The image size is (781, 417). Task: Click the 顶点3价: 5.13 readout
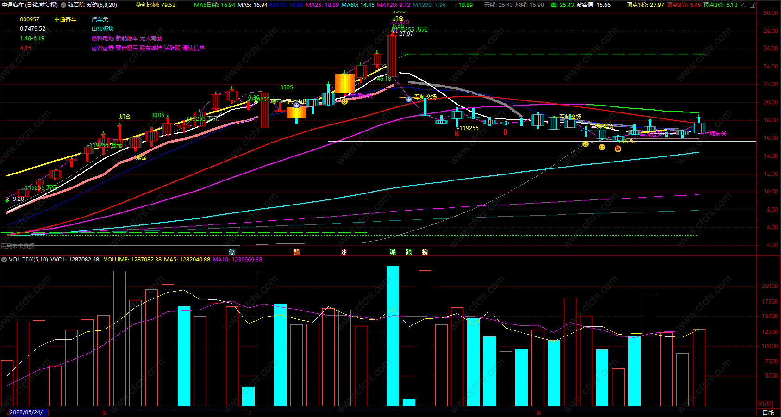(720, 5)
